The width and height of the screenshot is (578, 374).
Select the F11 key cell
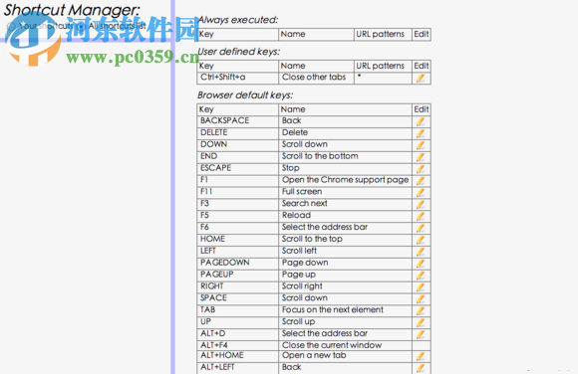238,192
